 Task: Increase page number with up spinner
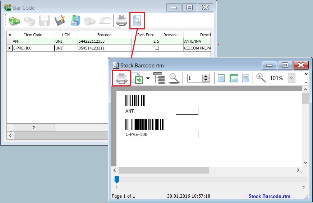(x=206, y=76)
